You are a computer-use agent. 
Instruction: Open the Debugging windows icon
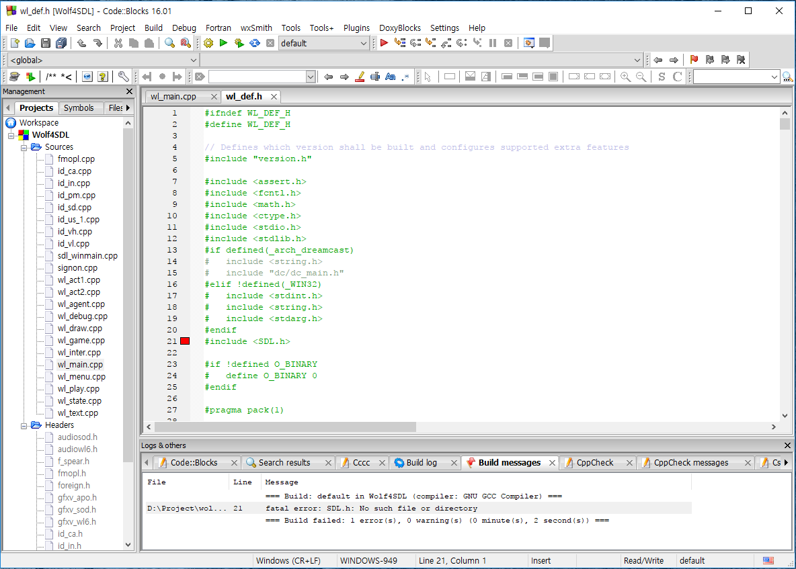pyautogui.click(x=529, y=43)
